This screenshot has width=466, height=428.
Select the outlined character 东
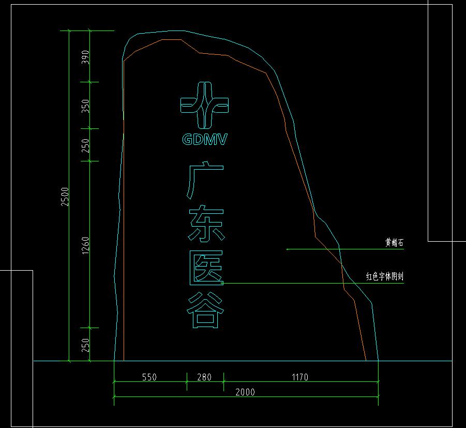(x=206, y=224)
